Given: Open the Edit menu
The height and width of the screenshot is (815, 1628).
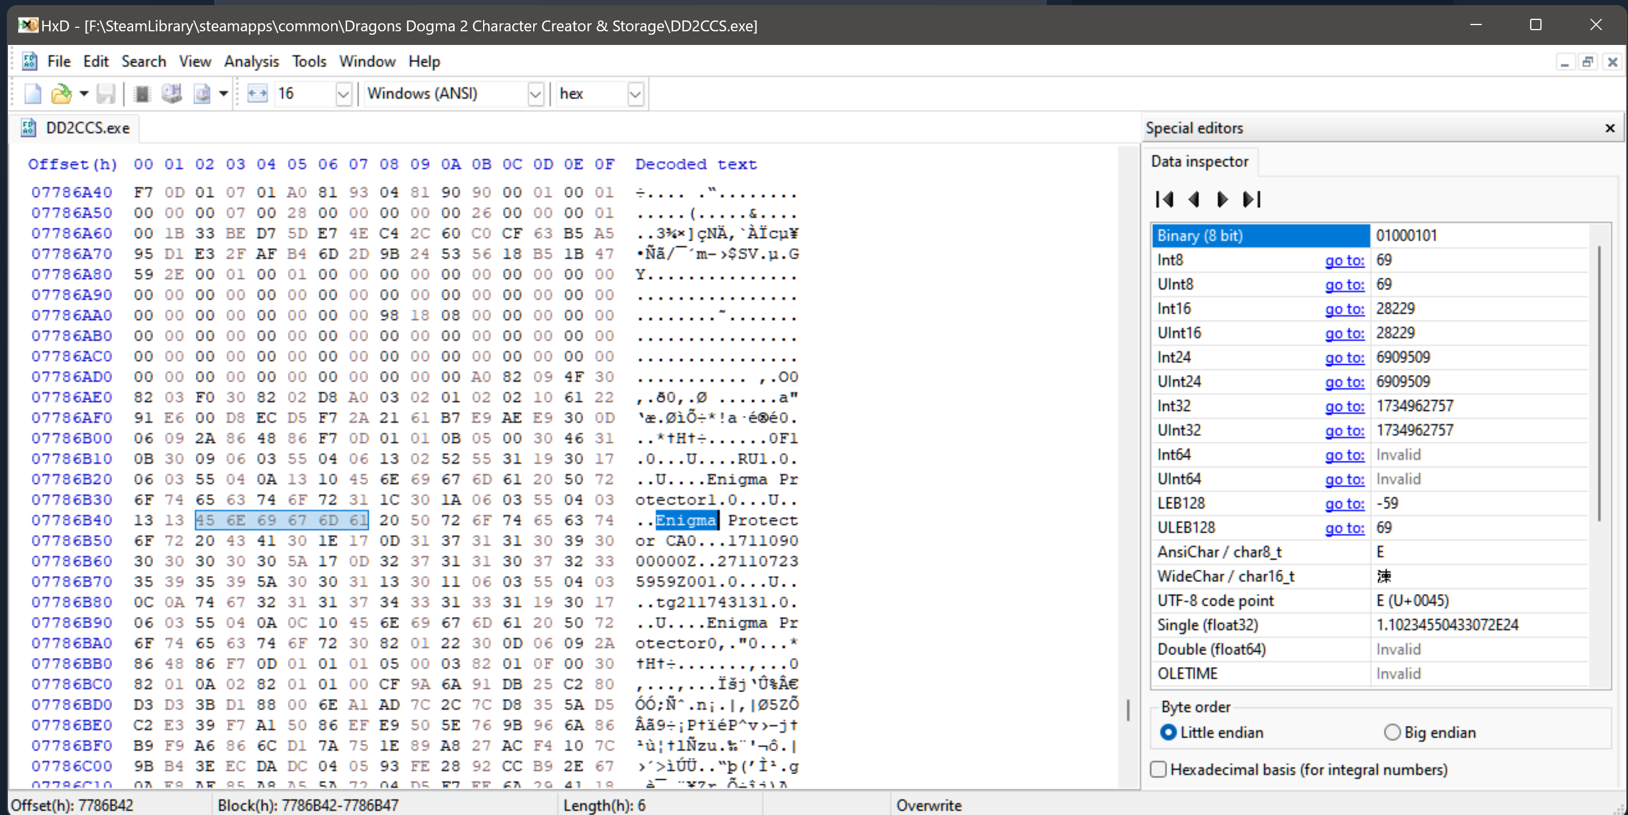Looking at the screenshot, I should (x=96, y=61).
